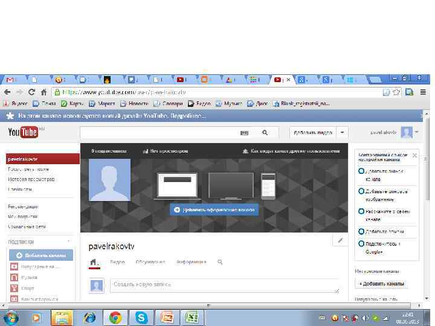This screenshot has height=326, width=435.
Task: Open the Маркет bookmark
Action: point(102,104)
